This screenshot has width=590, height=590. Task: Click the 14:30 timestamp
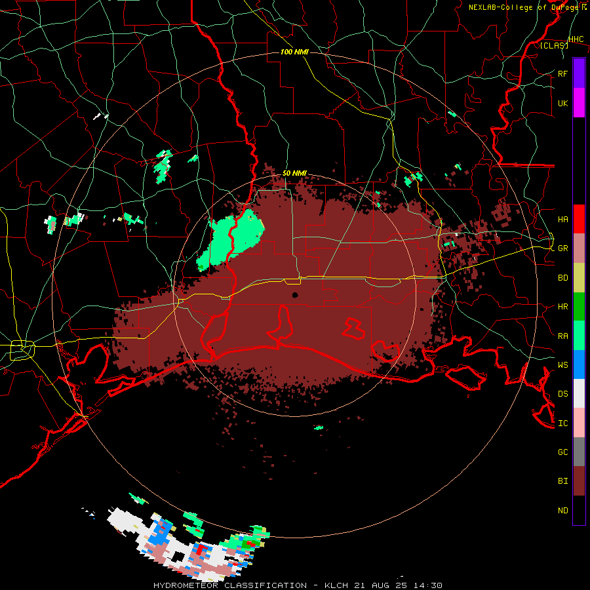point(429,585)
